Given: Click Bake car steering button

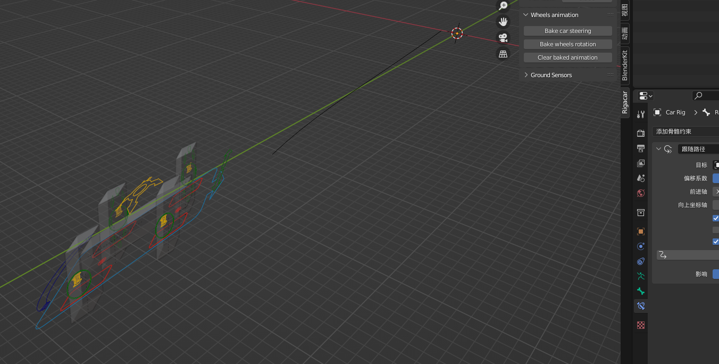Looking at the screenshot, I should point(567,31).
